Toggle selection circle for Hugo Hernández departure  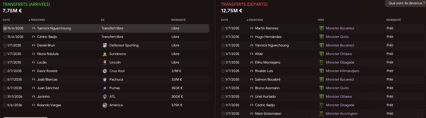[x=223, y=37]
